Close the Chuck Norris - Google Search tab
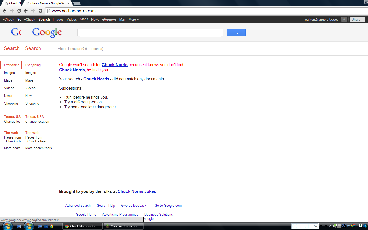 (x=68, y=3)
